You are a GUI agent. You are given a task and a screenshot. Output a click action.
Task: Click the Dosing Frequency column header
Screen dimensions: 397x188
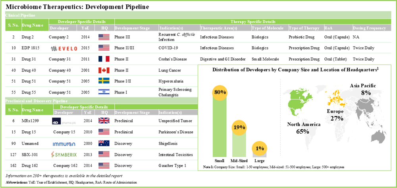click(x=369, y=28)
